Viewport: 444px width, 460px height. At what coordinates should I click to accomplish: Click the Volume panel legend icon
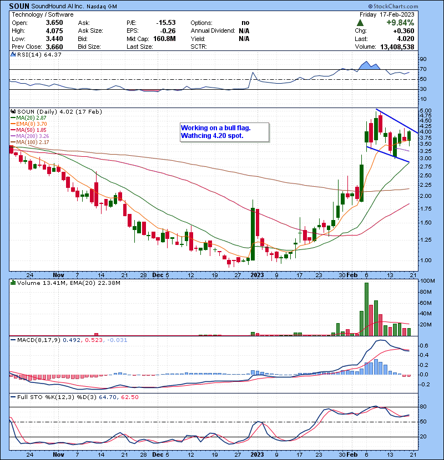click(x=13, y=283)
